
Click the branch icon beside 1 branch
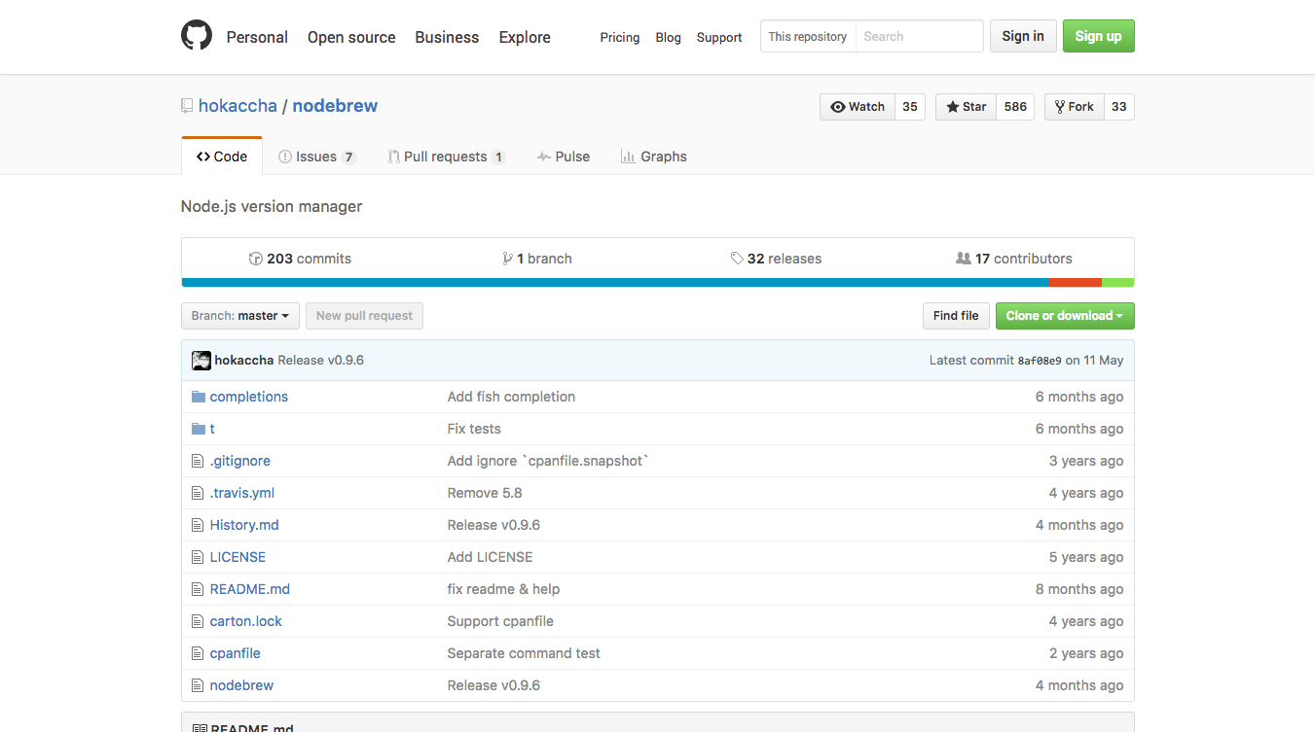click(507, 259)
